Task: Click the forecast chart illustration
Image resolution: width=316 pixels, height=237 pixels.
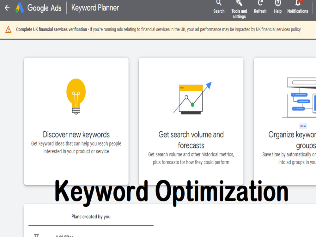Action: tap(192, 98)
